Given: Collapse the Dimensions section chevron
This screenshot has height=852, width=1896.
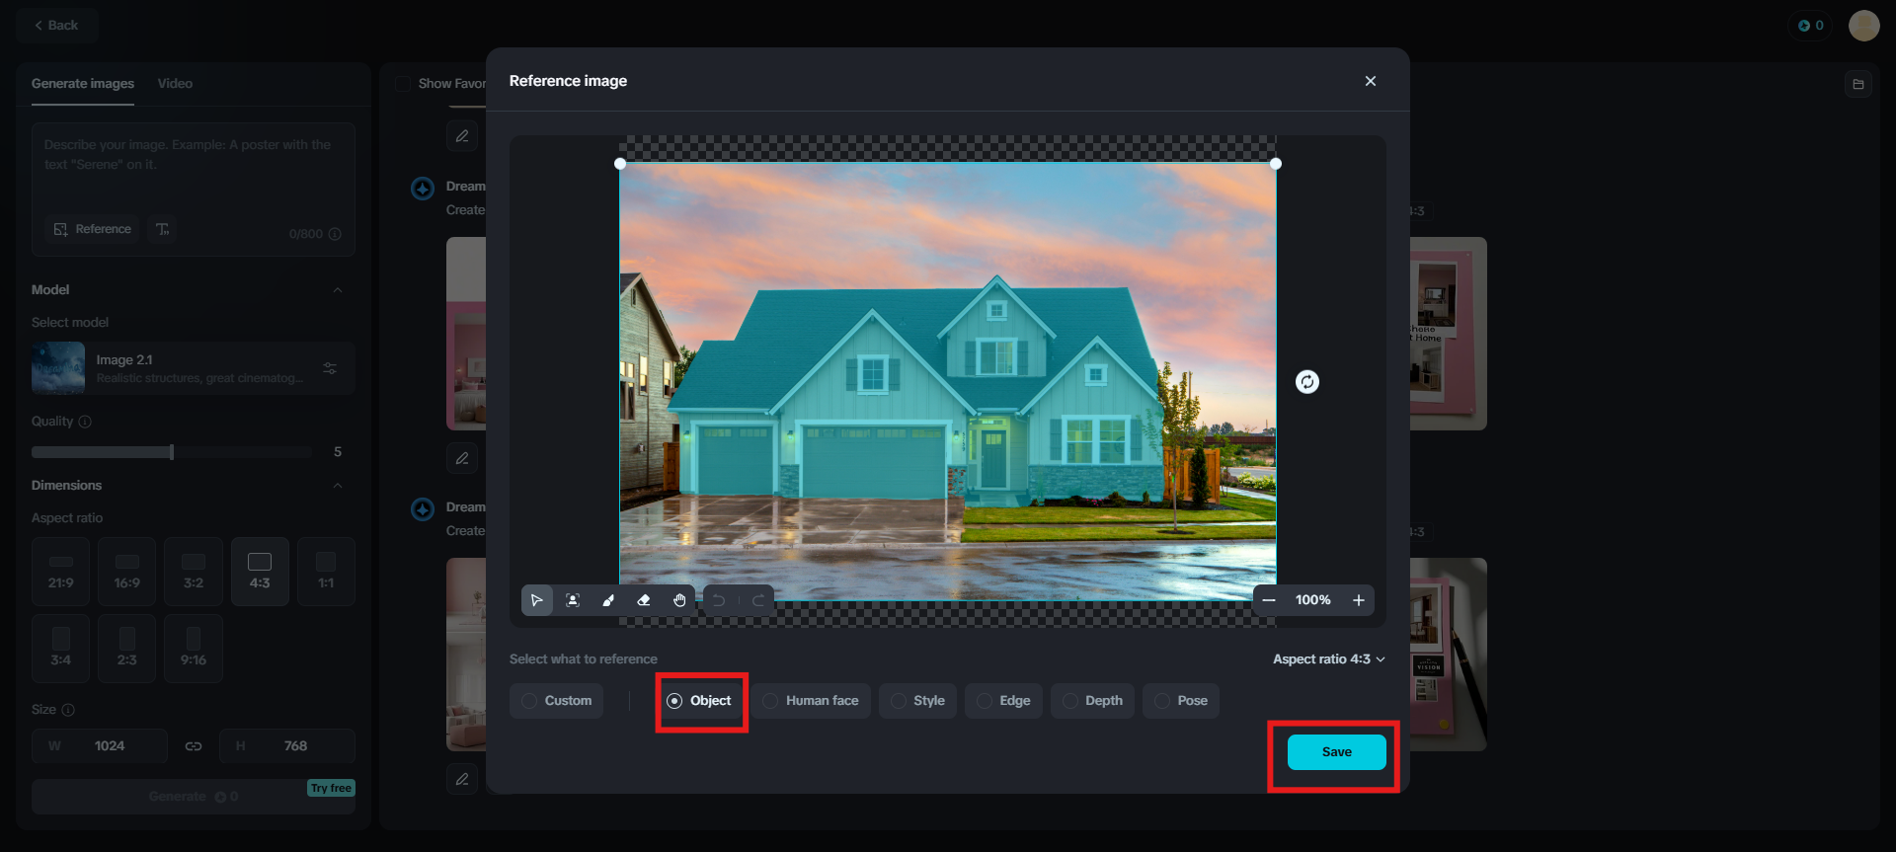Looking at the screenshot, I should 338,486.
